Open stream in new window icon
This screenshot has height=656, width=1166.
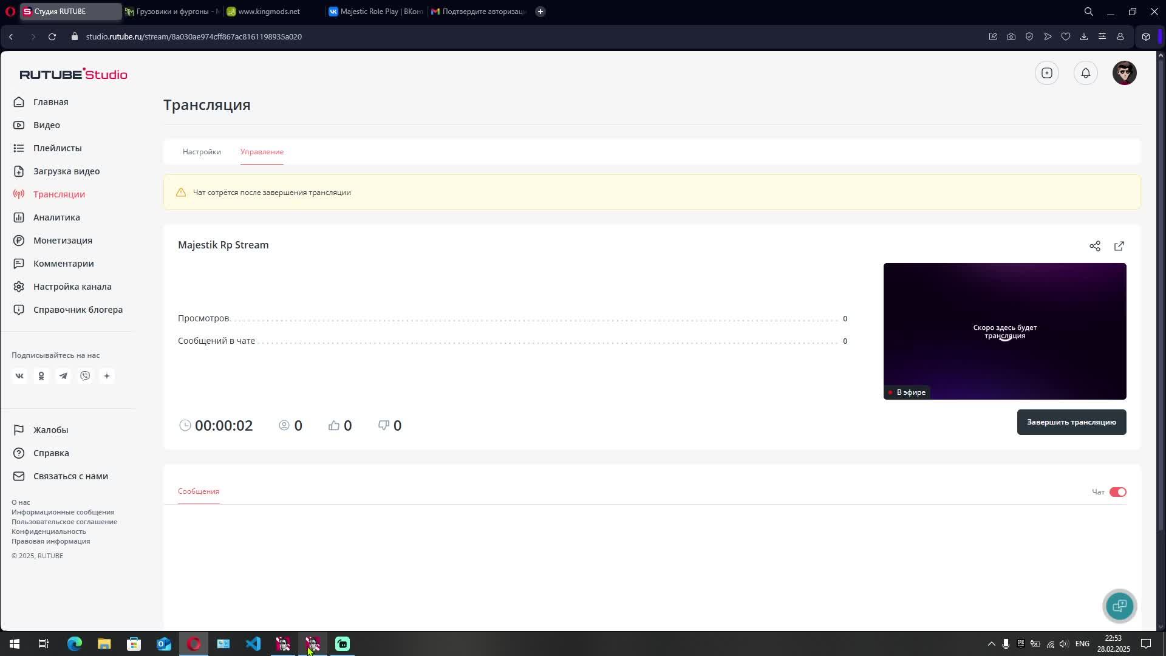tap(1119, 246)
